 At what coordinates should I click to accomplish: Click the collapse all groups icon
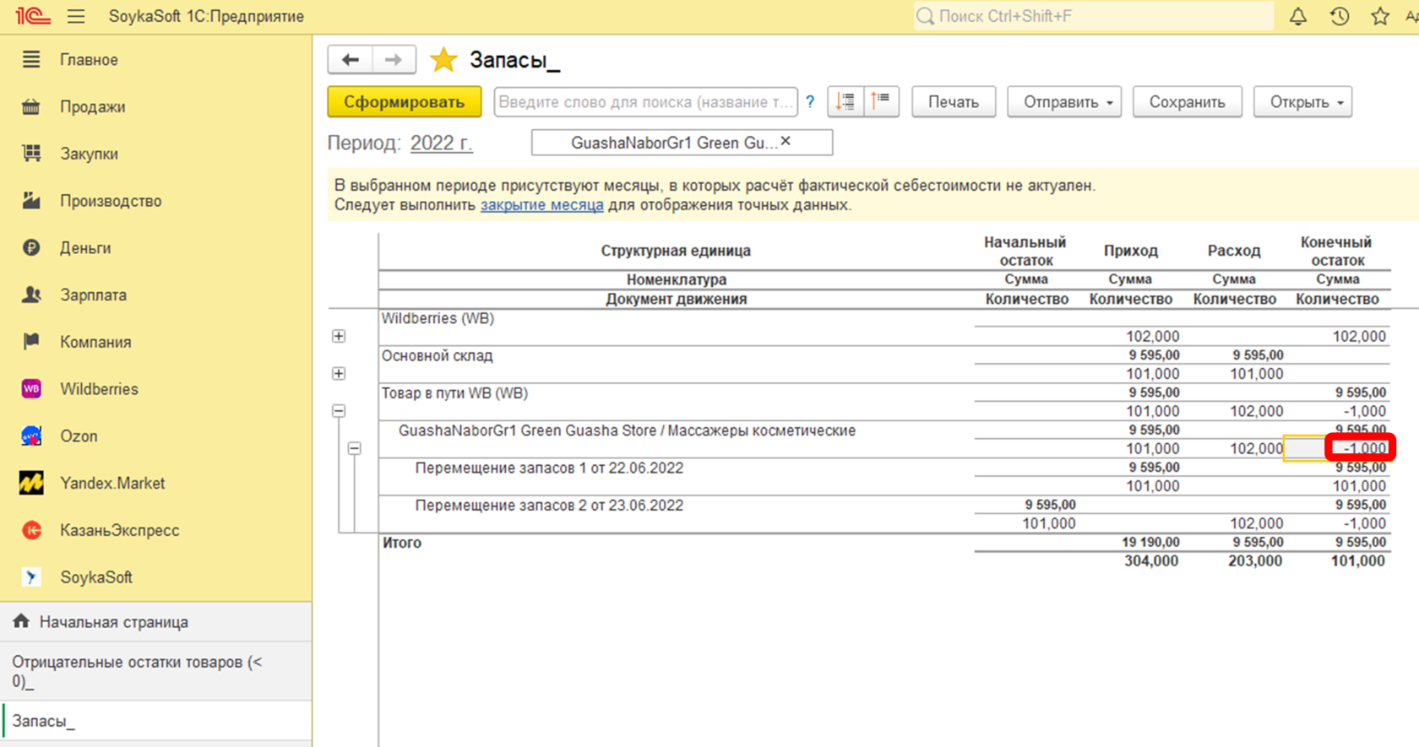click(x=881, y=101)
